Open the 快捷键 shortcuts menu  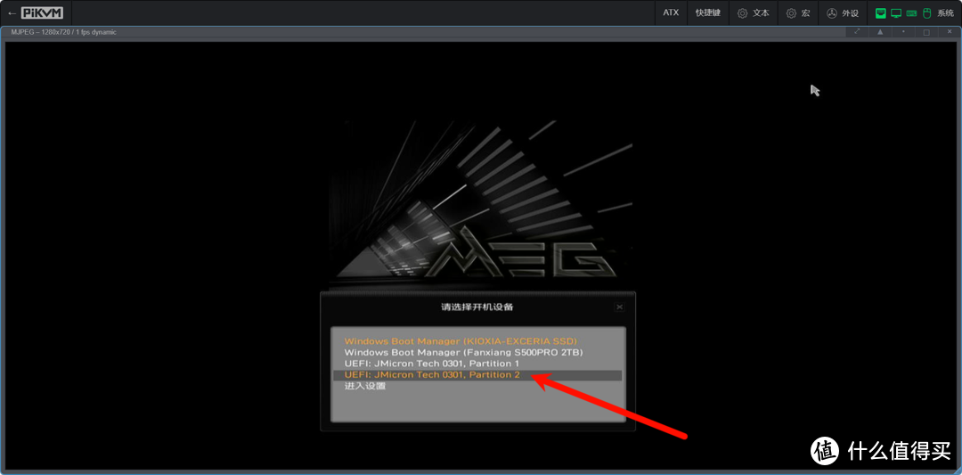(x=707, y=13)
